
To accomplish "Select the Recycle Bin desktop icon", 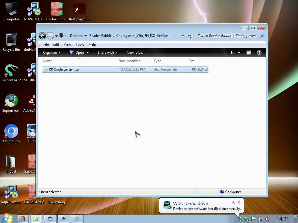I will [x=11, y=42].
